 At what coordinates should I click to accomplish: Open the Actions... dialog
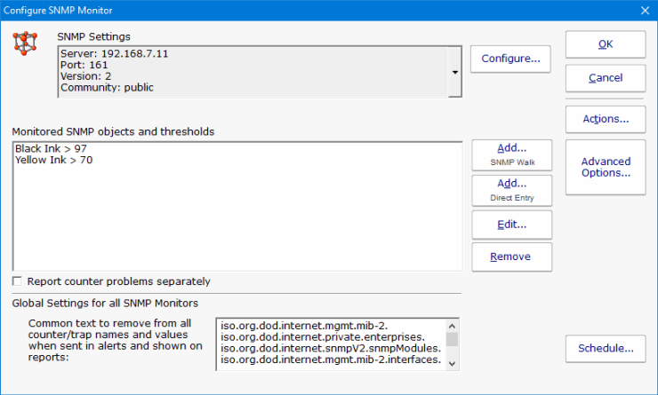pyautogui.click(x=606, y=119)
